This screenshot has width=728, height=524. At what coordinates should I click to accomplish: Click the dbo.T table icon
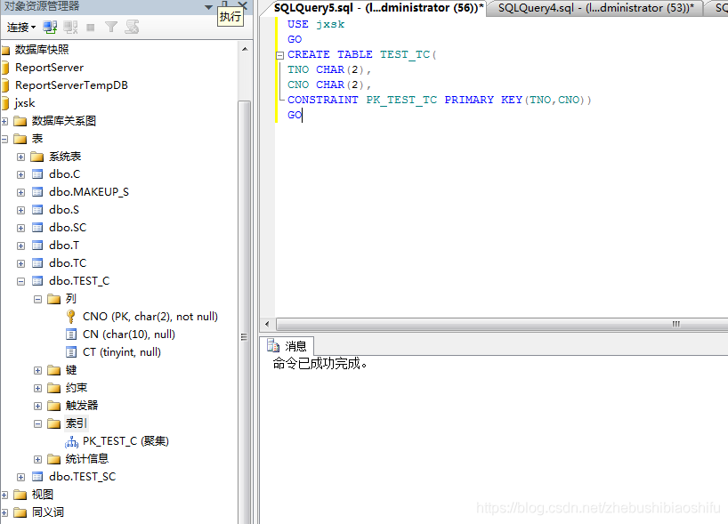tap(37, 245)
